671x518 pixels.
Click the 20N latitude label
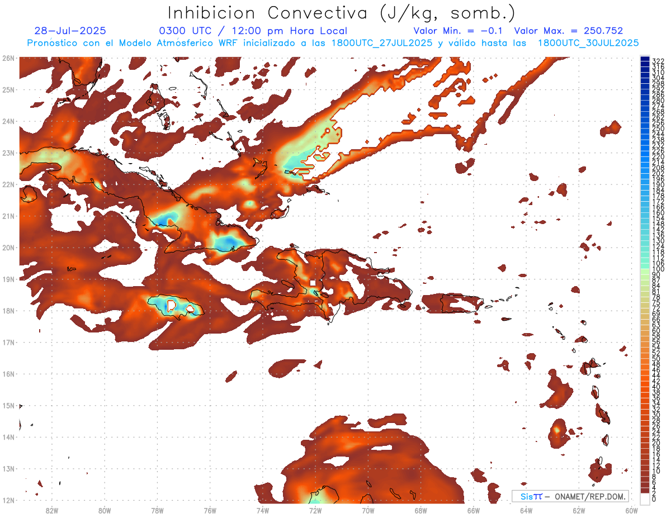click(x=8, y=248)
